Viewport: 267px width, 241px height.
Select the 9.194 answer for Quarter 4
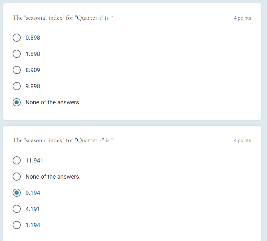[x=17, y=193]
